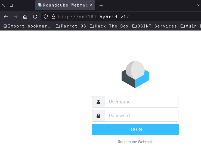
Task: Click the user icon beside Username
Action: (98, 102)
